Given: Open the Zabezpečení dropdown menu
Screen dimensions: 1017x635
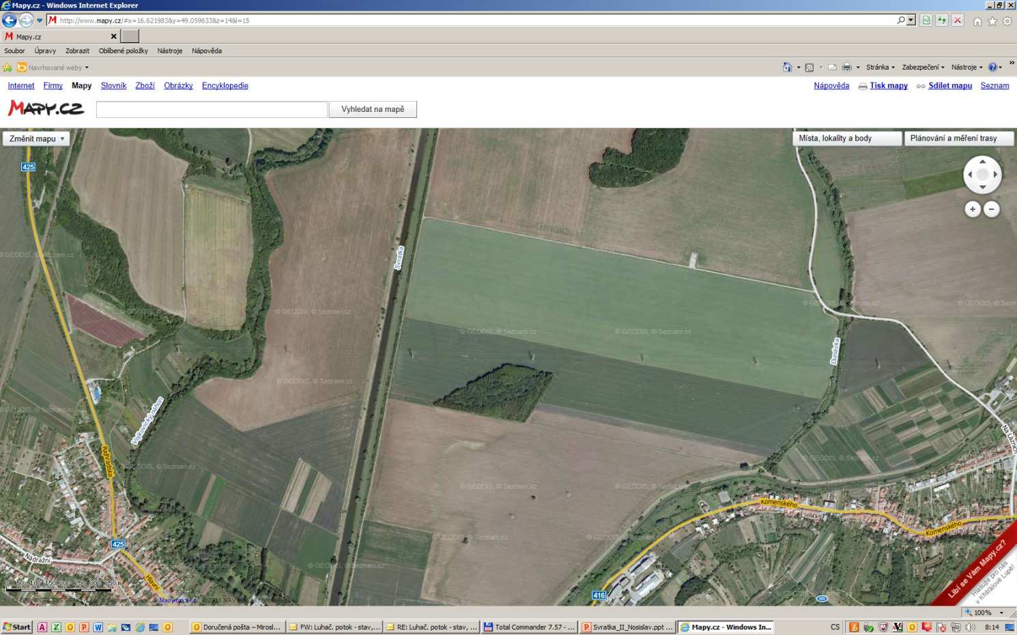Looking at the screenshot, I should click(x=923, y=68).
